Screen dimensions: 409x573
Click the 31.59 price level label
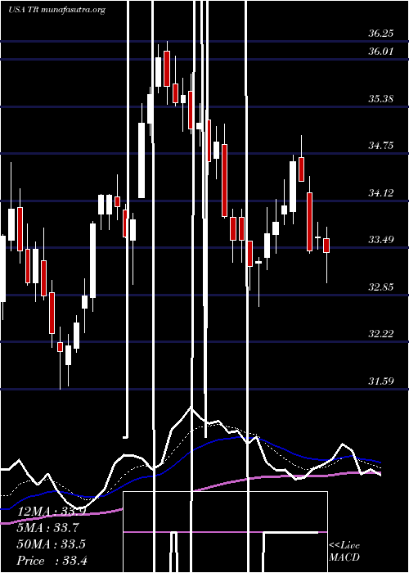click(x=380, y=381)
